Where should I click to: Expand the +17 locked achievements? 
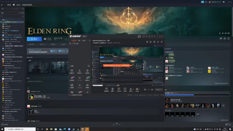pyautogui.click(x=198, y=114)
